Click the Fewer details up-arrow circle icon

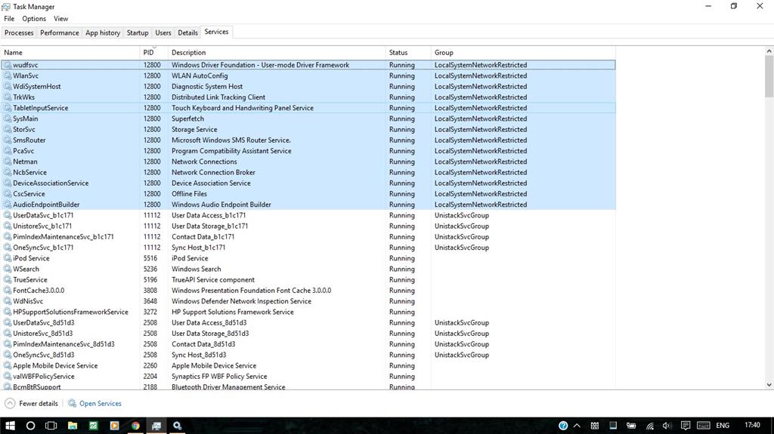click(x=10, y=403)
